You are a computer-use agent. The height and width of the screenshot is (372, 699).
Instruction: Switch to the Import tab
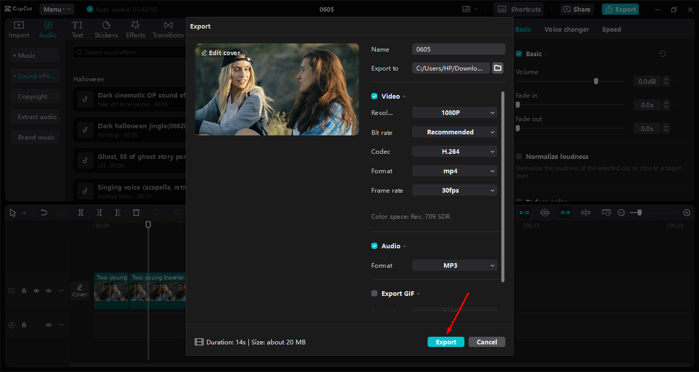coord(19,29)
